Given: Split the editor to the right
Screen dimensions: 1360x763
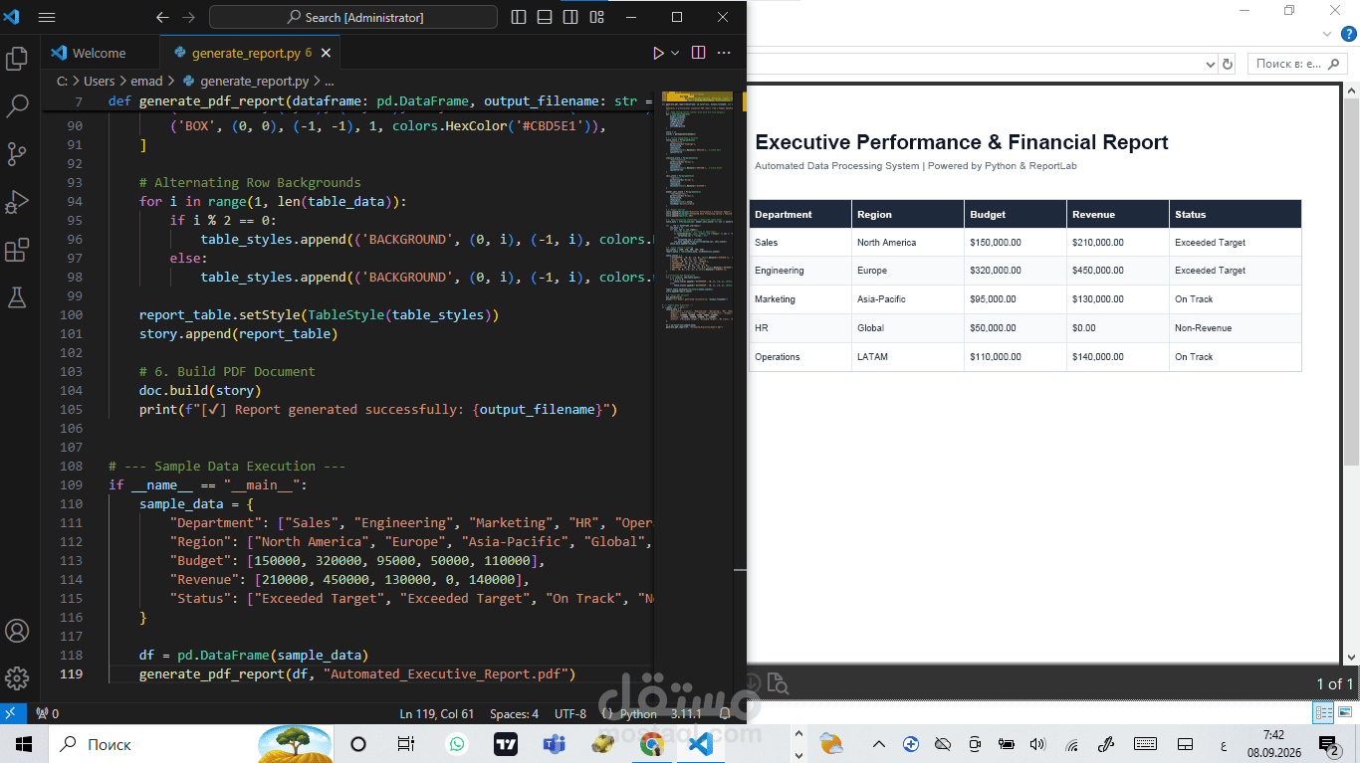Looking at the screenshot, I should pyautogui.click(x=699, y=53).
